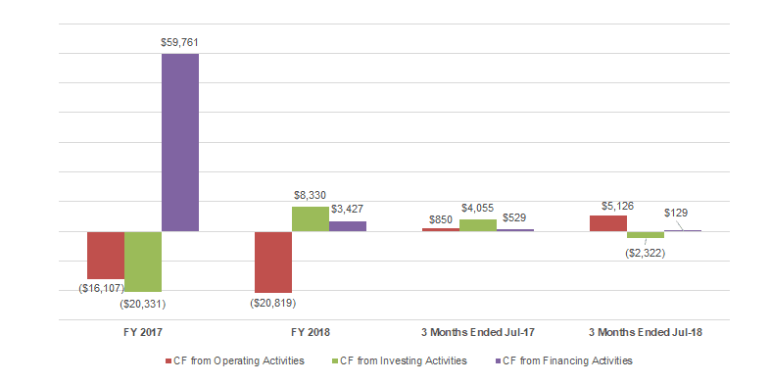The image size is (770, 383).
Task: Click the $5,126 data label
Action: [x=617, y=206]
